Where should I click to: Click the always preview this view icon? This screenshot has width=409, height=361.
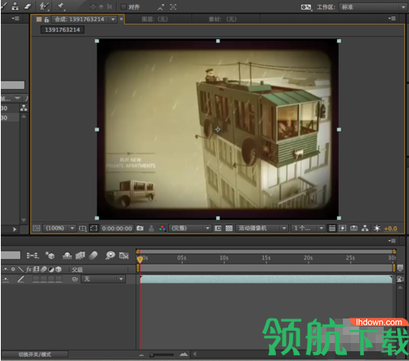coord(36,228)
